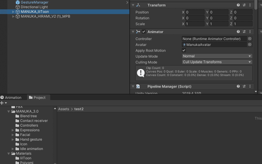Expand the Expressions folder arrow
The height and width of the screenshot is (164, 262).
(x=13, y=130)
